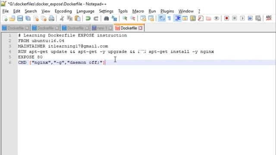Open the View menu
Screen dimensions: 276x155
(x=46, y=11)
